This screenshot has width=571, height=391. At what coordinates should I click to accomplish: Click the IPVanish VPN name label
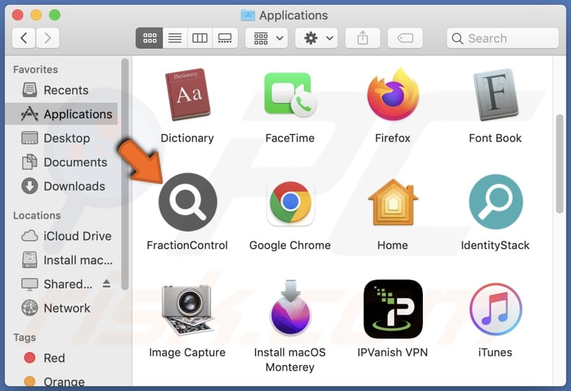coord(392,353)
